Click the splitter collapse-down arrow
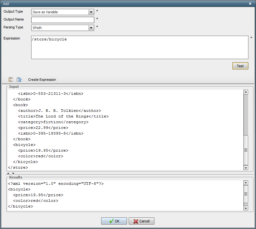Screen dimensions: 256x229 coord(13,173)
